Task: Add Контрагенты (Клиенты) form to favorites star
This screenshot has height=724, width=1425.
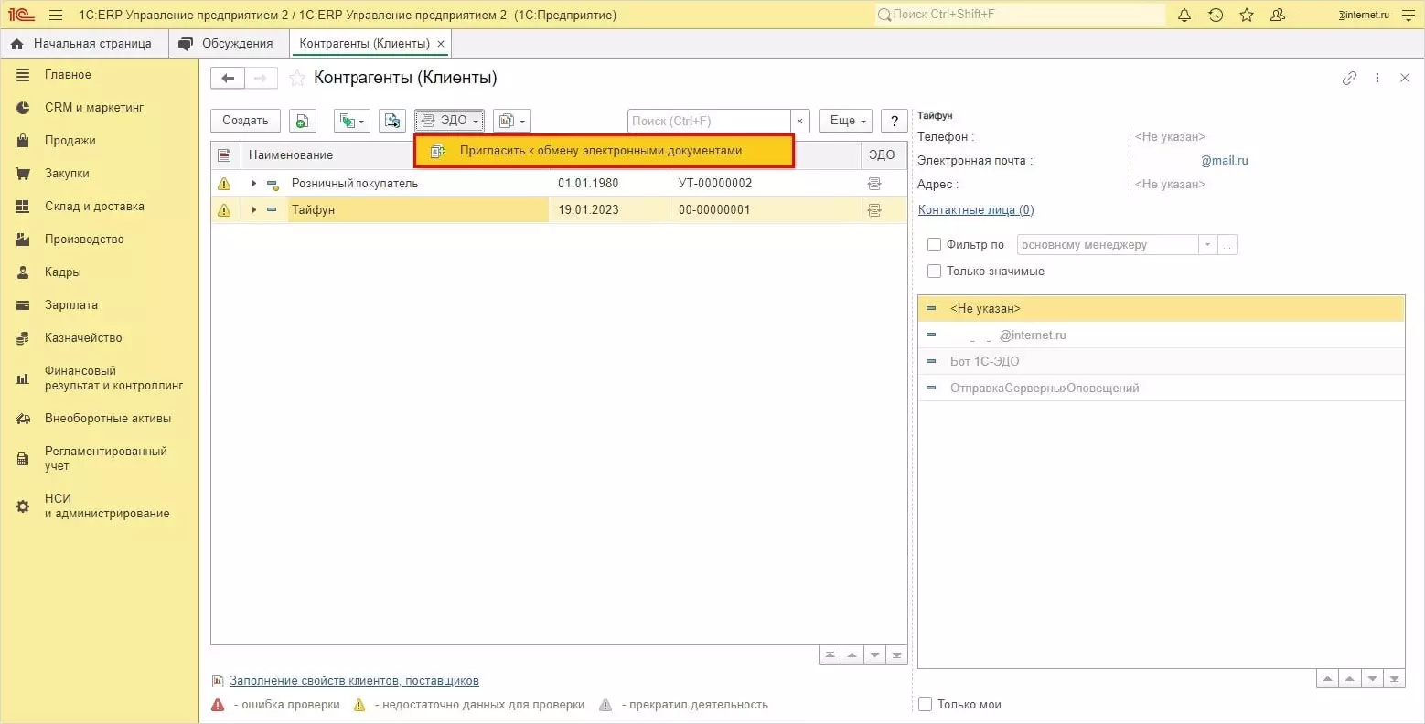Action: tap(297, 79)
